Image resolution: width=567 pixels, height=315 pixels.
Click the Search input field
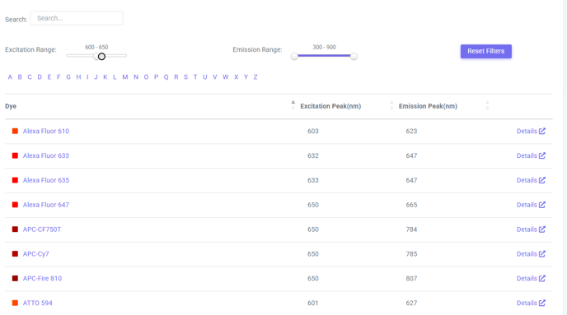click(x=77, y=18)
